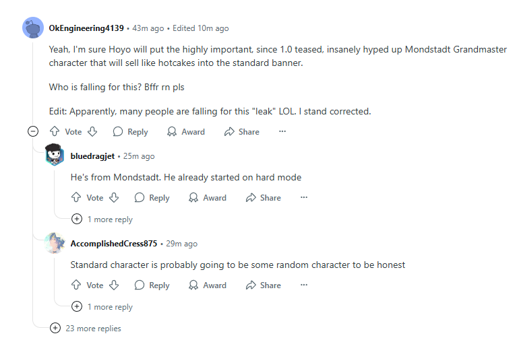
Task: Downvote bluedragjet's comment
Action: pyautogui.click(x=114, y=197)
